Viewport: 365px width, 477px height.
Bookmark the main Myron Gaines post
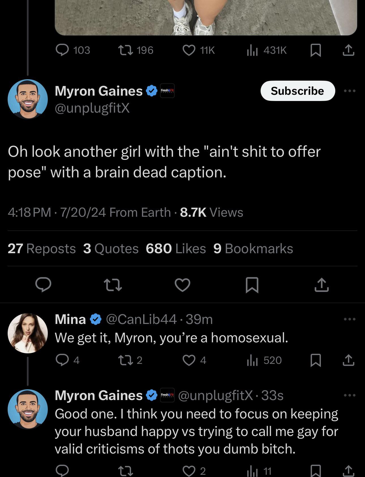point(252,285)
